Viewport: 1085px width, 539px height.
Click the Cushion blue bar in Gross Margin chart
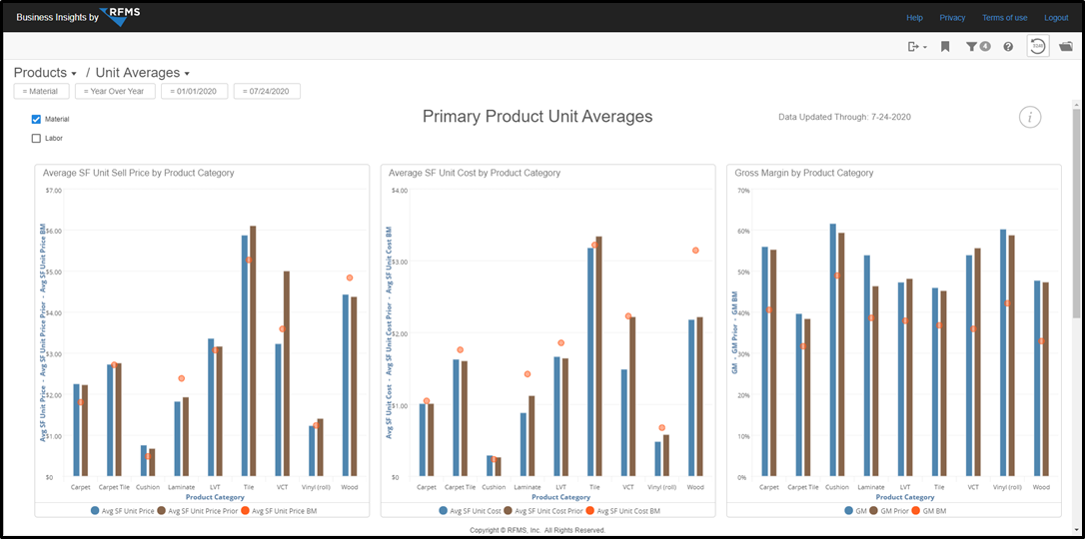pyautogui.click(x=832, y=350)
